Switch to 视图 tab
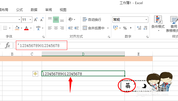Viewport: 178px width, 101px height. (x=63, y=10)
